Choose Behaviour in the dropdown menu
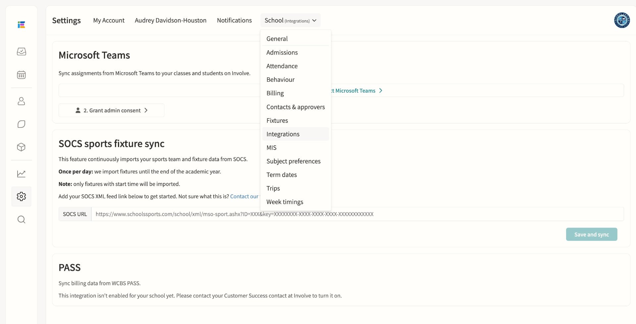The height and width of the screenshot is (324, 636). (295, 80)
